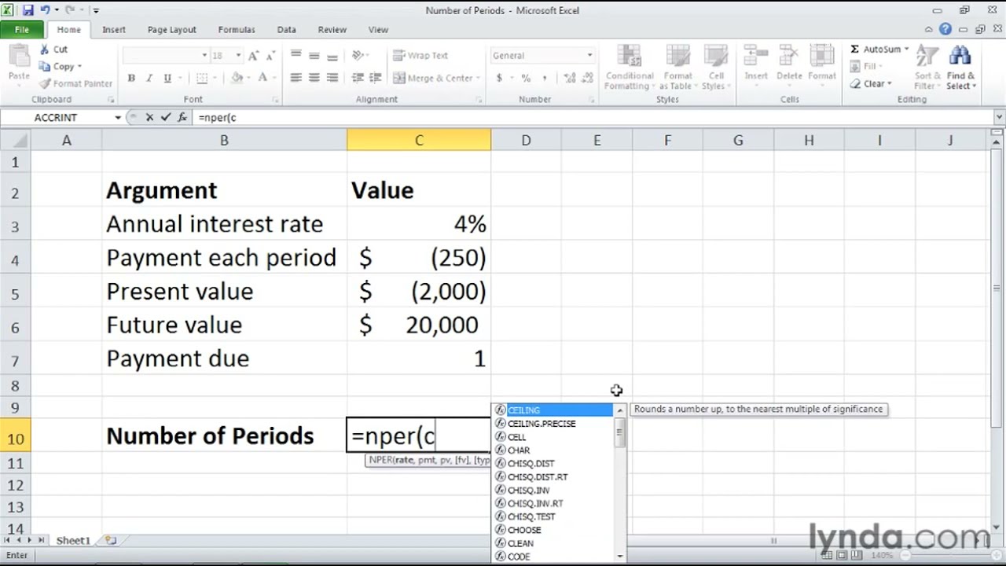Apply Percent Style icon
Image resolution: width=1006 pixels, height=566 pixels.
click(x=525, y=78)
